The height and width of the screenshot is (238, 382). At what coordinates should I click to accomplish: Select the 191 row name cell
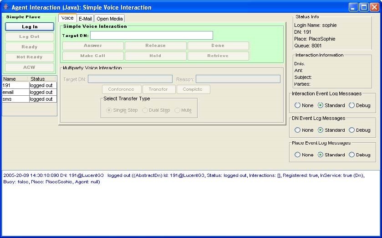[x=15, y=85]
